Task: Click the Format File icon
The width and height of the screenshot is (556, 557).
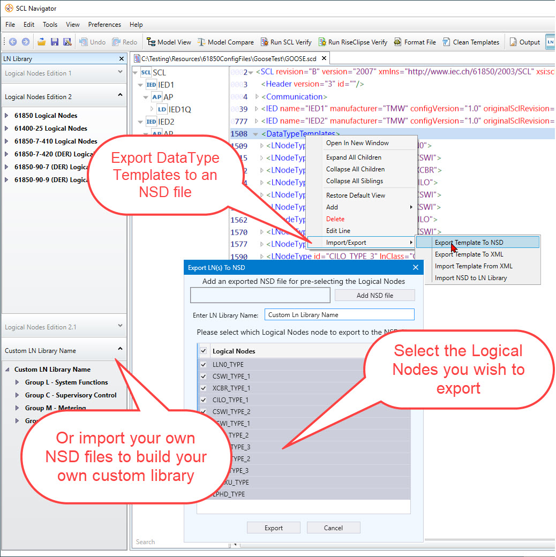Action: 398,42
